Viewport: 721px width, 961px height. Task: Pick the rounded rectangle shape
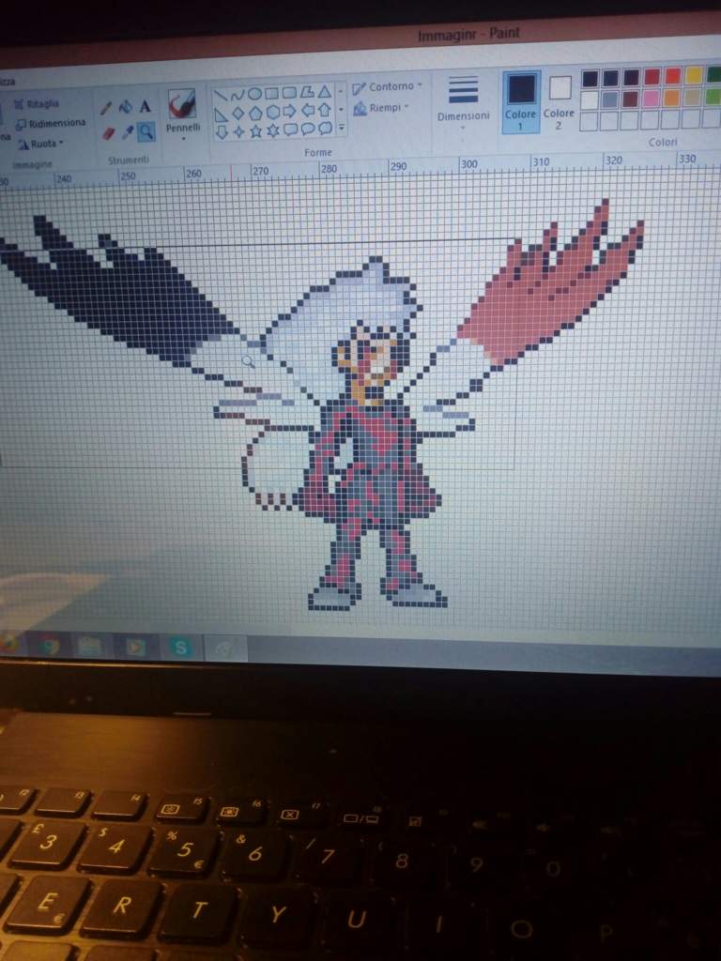coord(289,93)
